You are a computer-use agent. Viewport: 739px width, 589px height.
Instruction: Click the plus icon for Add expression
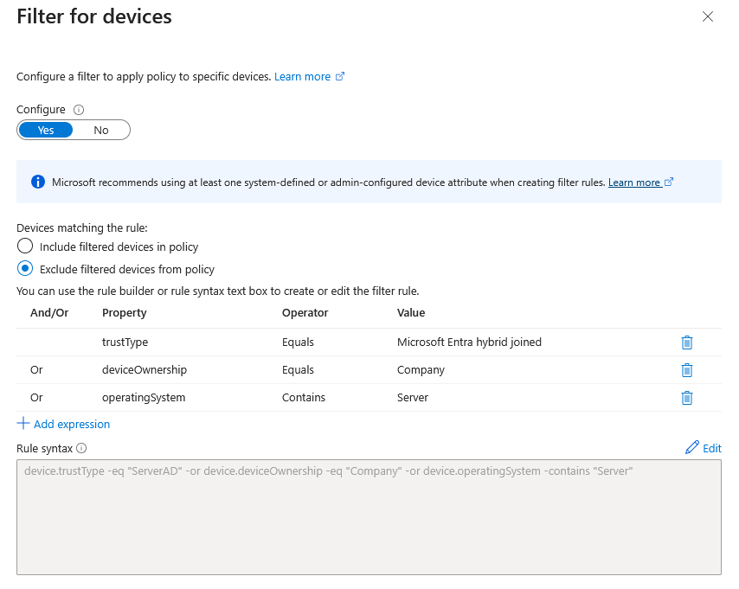(x=23, y=423)
